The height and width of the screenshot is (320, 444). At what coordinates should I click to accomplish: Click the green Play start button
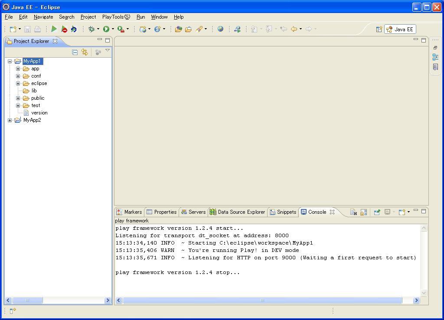(x=54, y=29)
